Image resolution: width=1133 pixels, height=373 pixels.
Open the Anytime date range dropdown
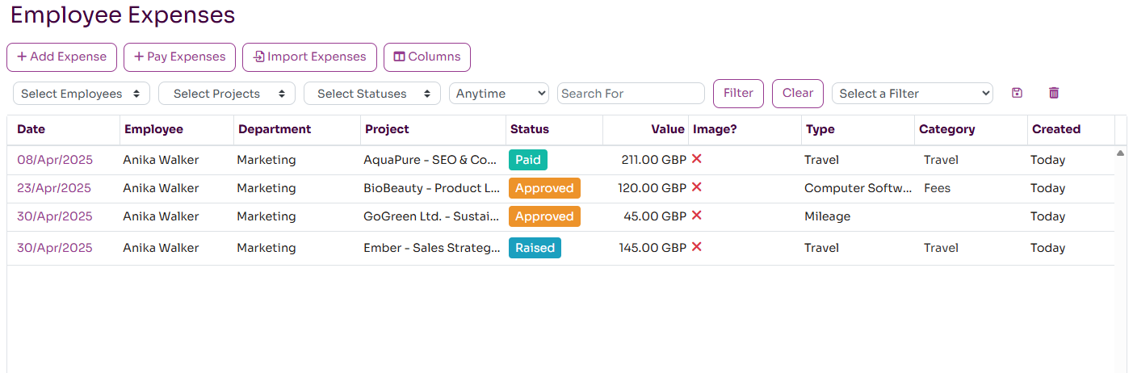[x=498, y=94]
